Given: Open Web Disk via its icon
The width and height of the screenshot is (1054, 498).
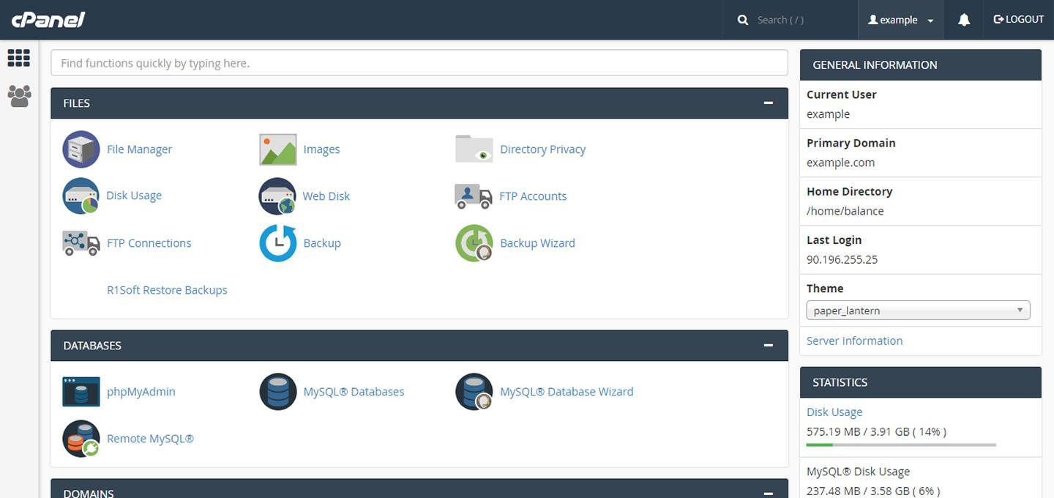Looking at the screenshot, I should (277, 196).
